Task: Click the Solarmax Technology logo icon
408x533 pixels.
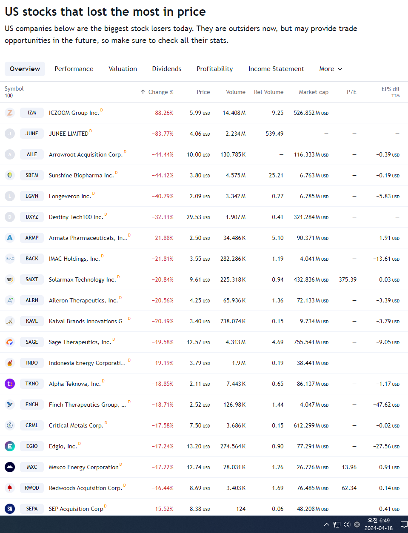Action: [x=10, y=279]
